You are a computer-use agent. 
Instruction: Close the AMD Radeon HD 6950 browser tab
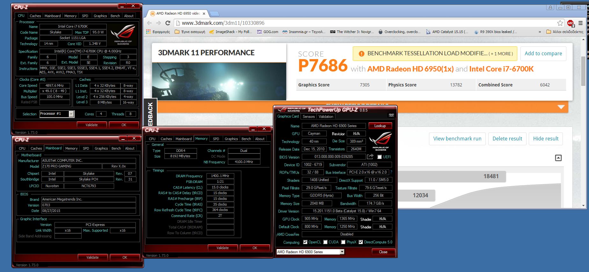point(204,13)
